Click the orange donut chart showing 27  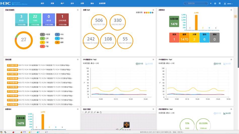coord(24,40)
